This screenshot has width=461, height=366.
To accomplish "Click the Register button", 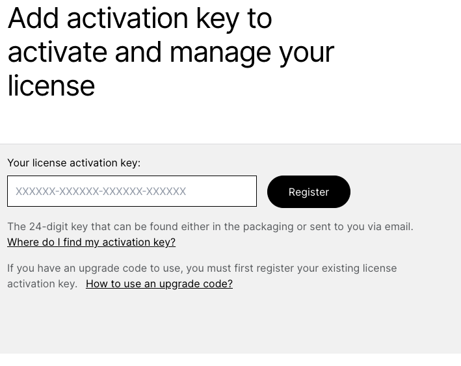I will 309,192.
